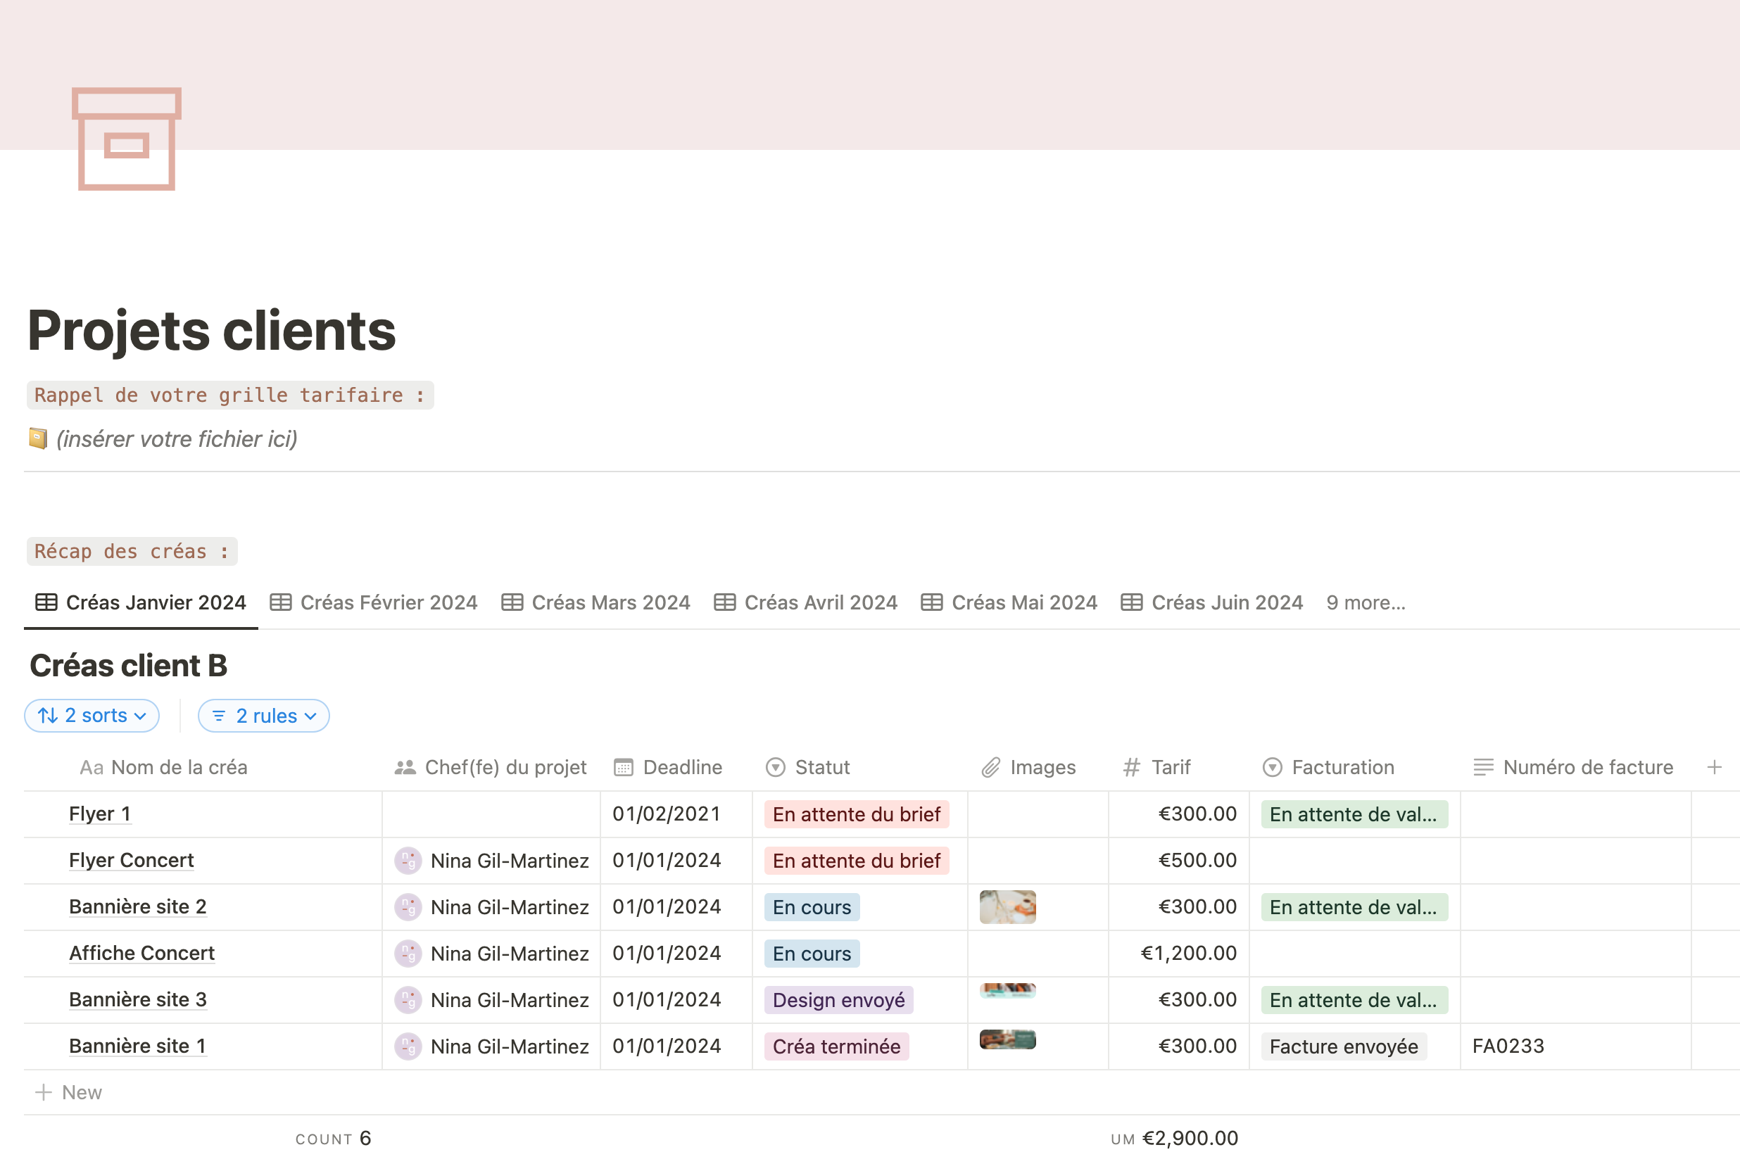Switch to the Créas Juin 2024 tab
Screen dimensions: 1740x1164
[1212, 602]
